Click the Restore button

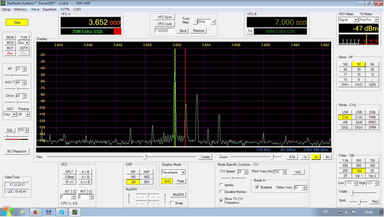click(198, 31)
